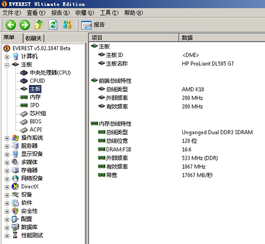The image size is (265, 244).
Task: Expand the 软件 tree node
Action: pos(7,203)
